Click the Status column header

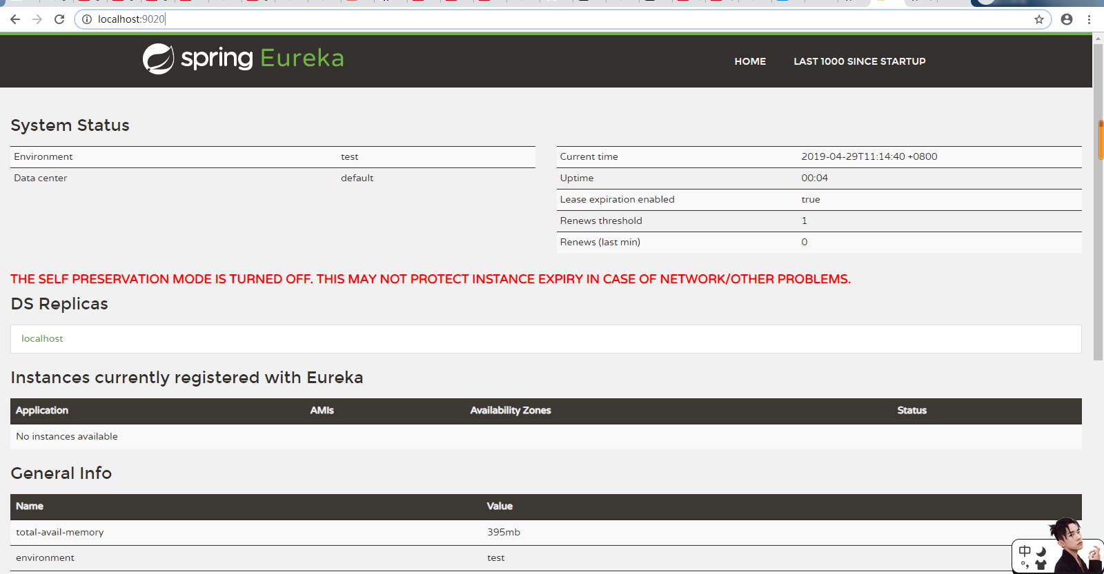911,410
